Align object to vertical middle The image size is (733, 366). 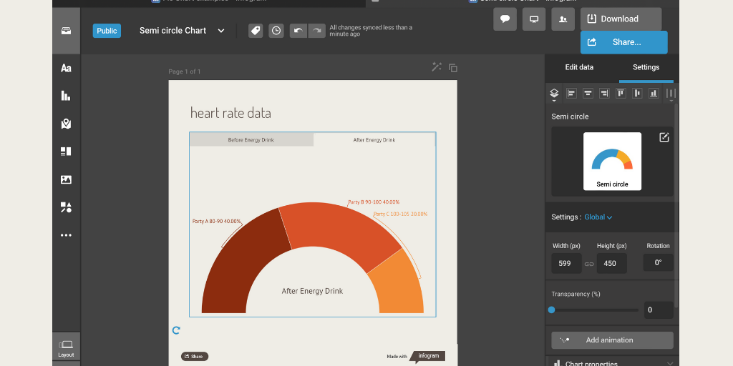pyautogui.click(x=637, y=94)
